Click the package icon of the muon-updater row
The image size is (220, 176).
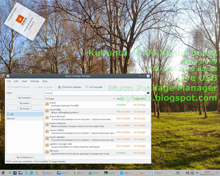pyautogui.click(x=47, y=138)
